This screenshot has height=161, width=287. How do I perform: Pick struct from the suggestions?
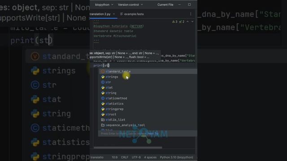(x=148, y=114)
